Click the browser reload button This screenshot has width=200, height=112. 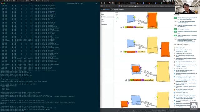(x=107, y=6)
